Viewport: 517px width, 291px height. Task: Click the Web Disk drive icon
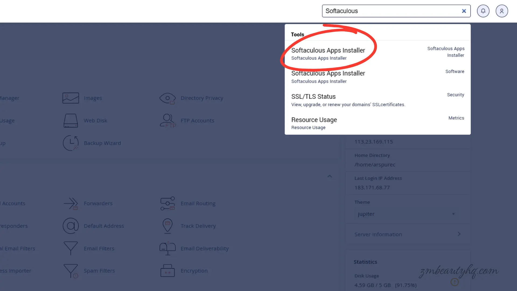(71, 120)
